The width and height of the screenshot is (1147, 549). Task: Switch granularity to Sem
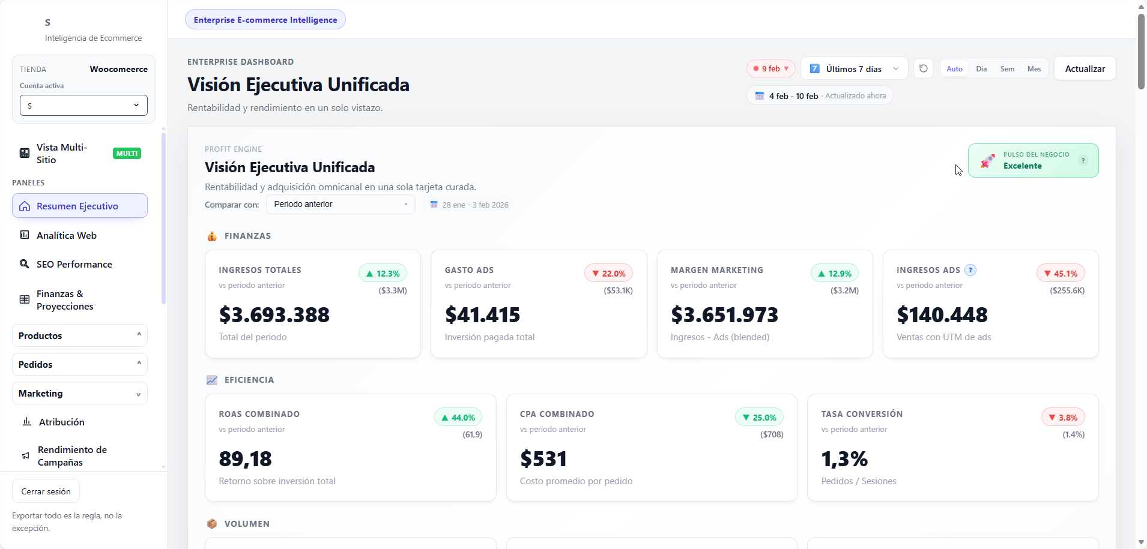[x=1007, y=68]
